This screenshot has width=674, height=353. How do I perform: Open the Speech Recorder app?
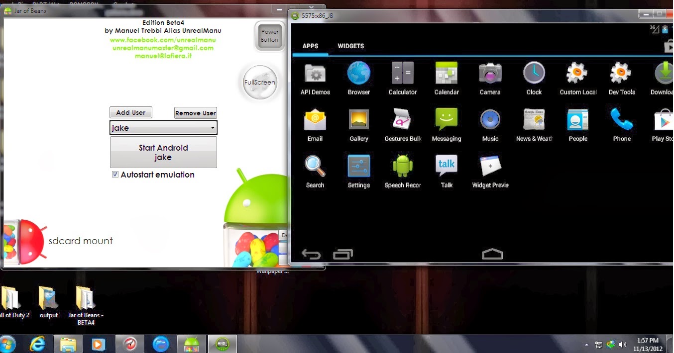(403, 172)
